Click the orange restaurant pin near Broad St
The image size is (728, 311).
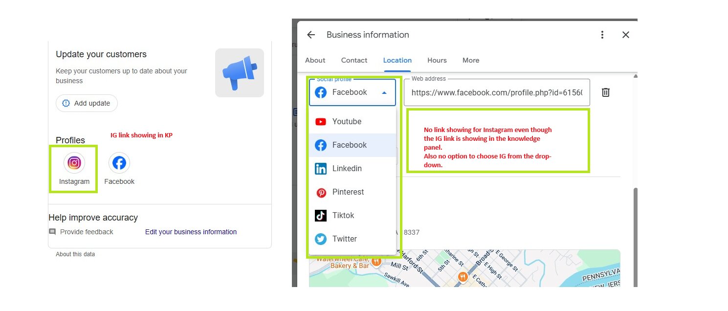tap(463, 278)
